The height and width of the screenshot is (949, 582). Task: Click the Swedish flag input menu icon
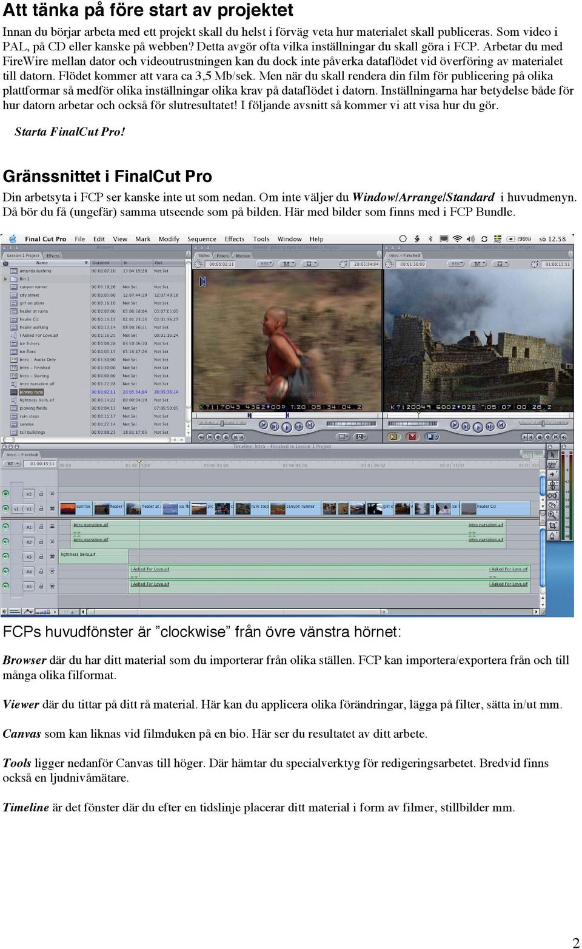click(497, 239)
